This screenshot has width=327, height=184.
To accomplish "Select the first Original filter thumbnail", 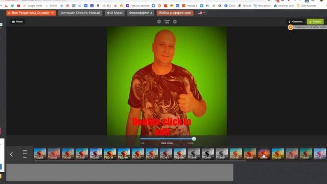I will pyautogui.click(x=40, y=154).
